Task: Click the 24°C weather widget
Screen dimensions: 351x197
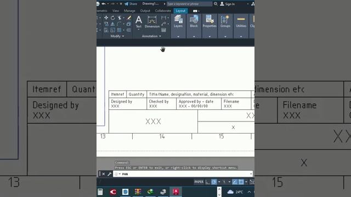Action: [235, 192]
